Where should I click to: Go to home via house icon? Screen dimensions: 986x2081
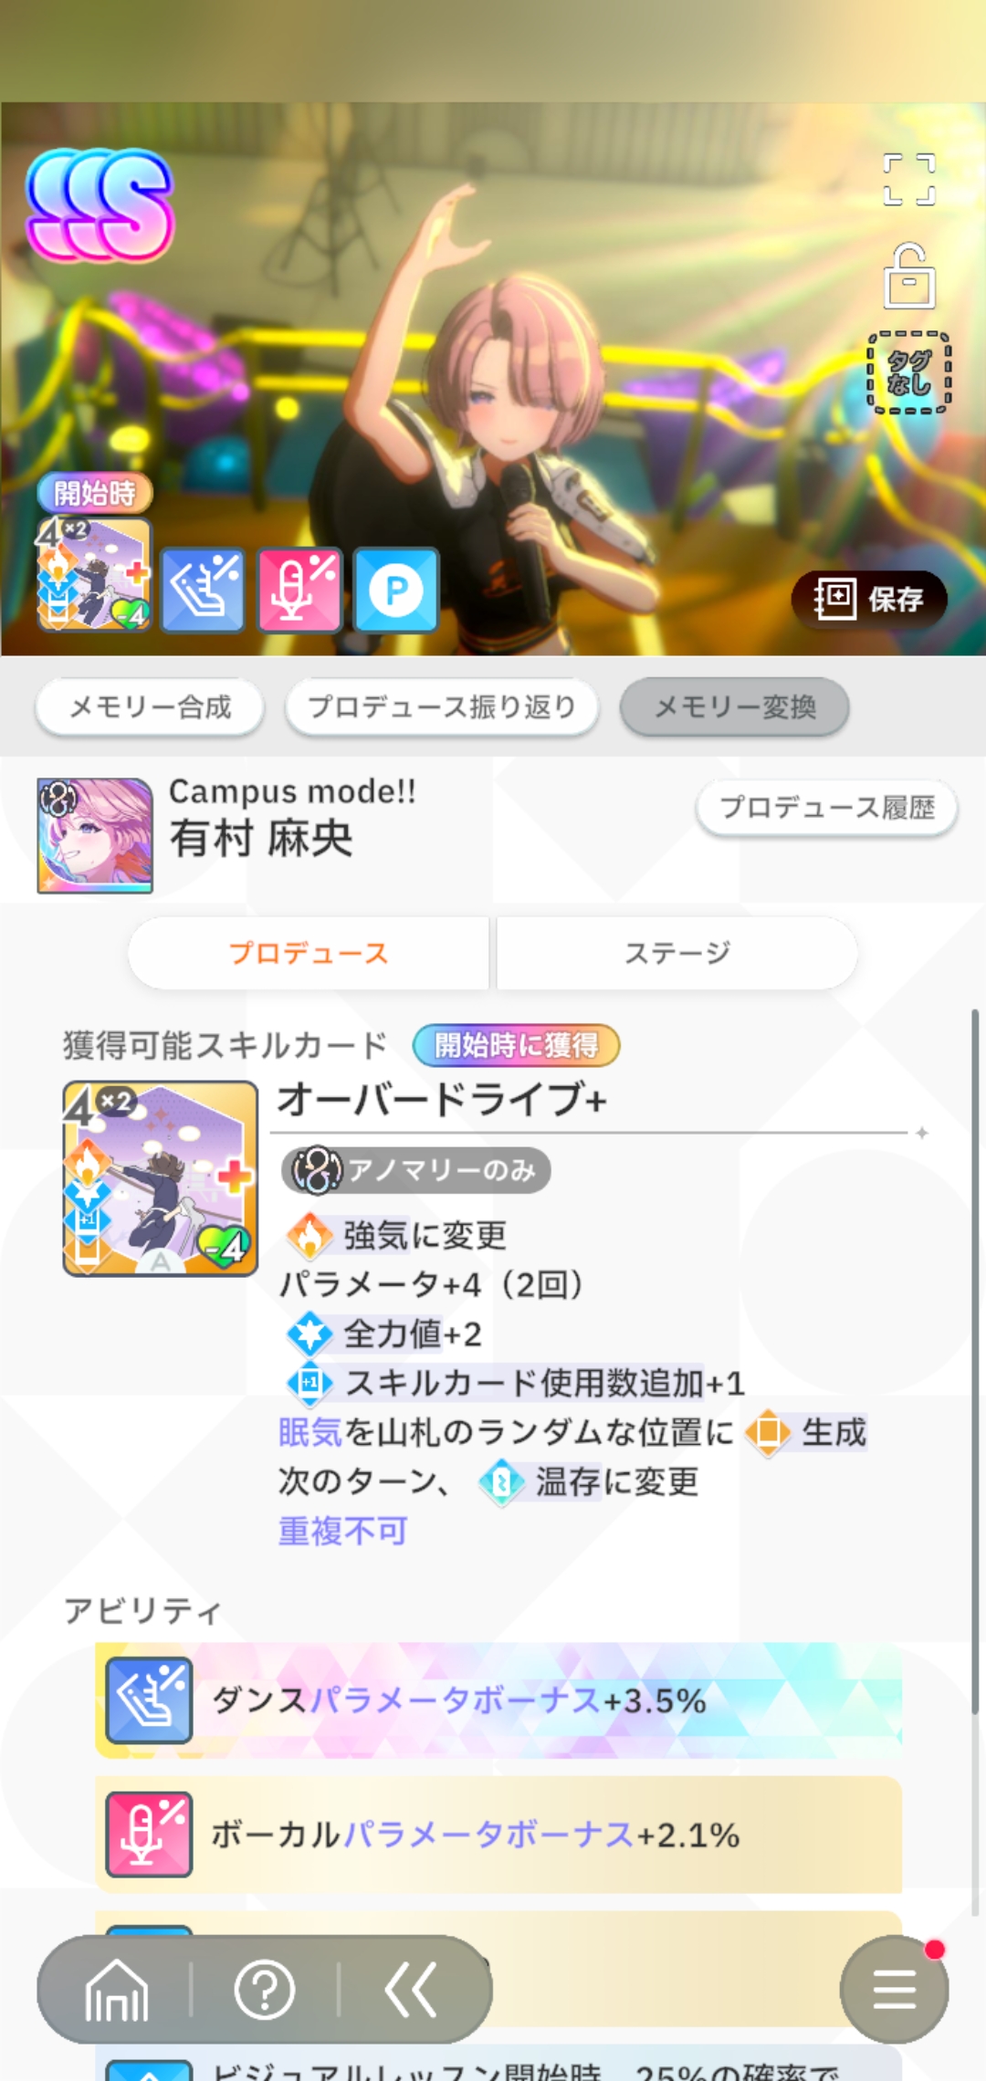pos(116,1990)
